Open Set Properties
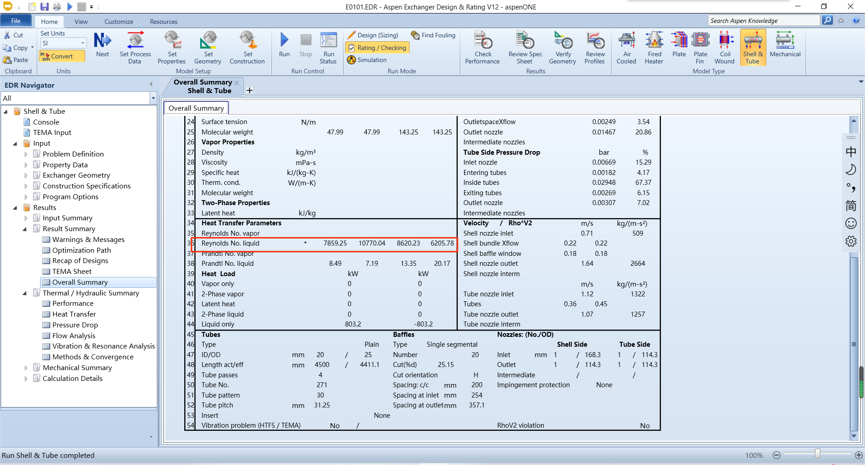Image resolution: width=865 pixels, height=465 pixels. pyautogui.click(x=172, y=48)
